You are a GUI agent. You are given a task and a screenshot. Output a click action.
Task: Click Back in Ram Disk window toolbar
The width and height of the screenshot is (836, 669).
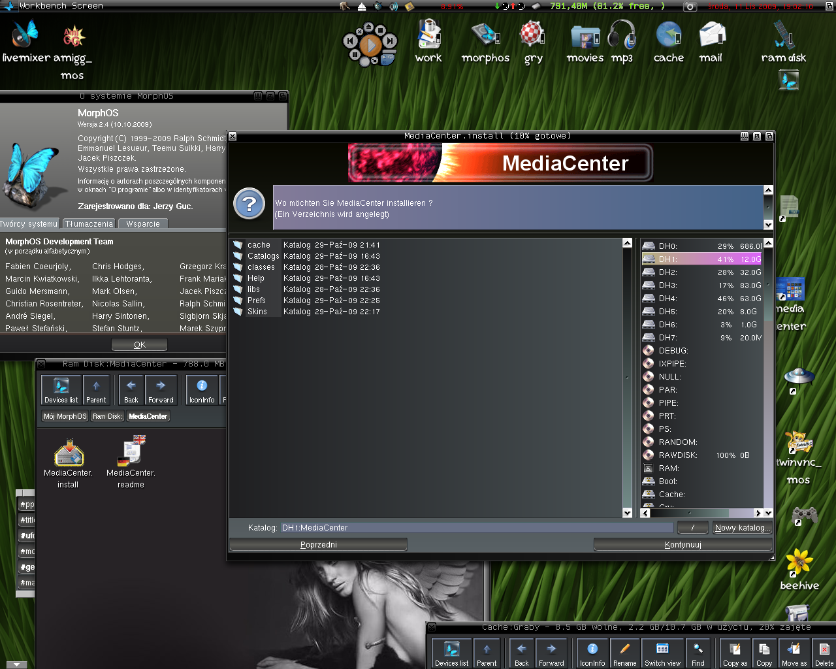pos(131,390)
